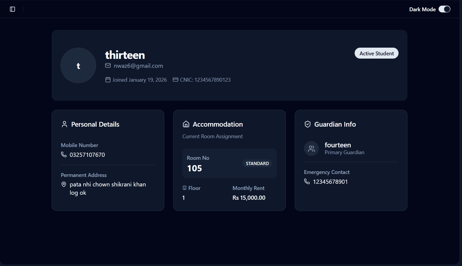
Task: Click the building icon next to Floor
Action: click(x=184, y=188)
